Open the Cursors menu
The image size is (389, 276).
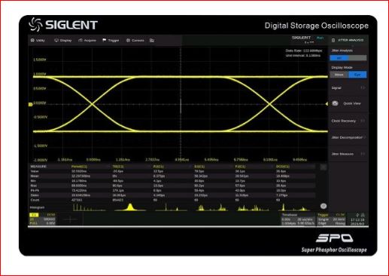point(135,40)
